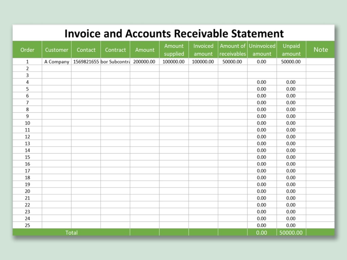Click the Unpaid 0.00 cell in row 11
Screen dimensions: 347x260
click(x=291, y=130)
